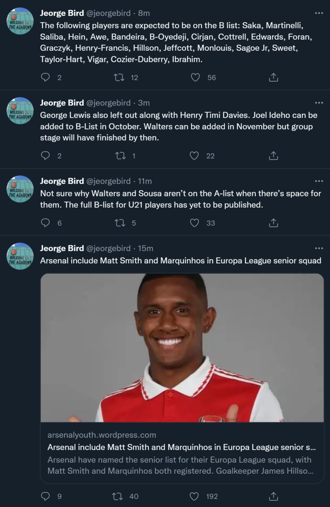Retweet the B list players tweet
The image size is (330, 507).
[119, 78]
